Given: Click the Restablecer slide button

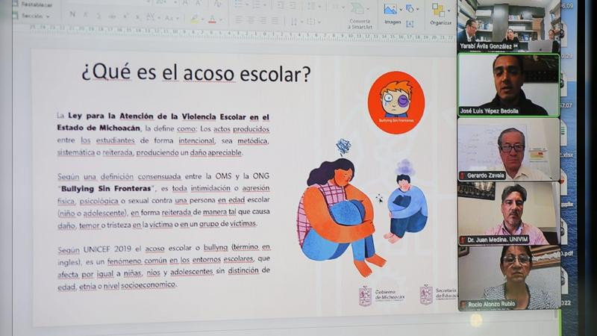Looking at the screenshot, I should [x=33, y=4].
